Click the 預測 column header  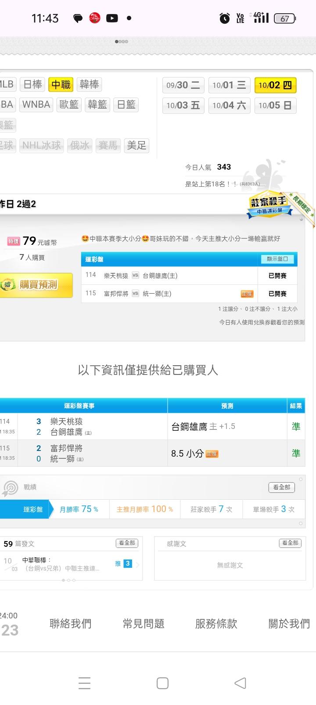[x=227, y=406]
